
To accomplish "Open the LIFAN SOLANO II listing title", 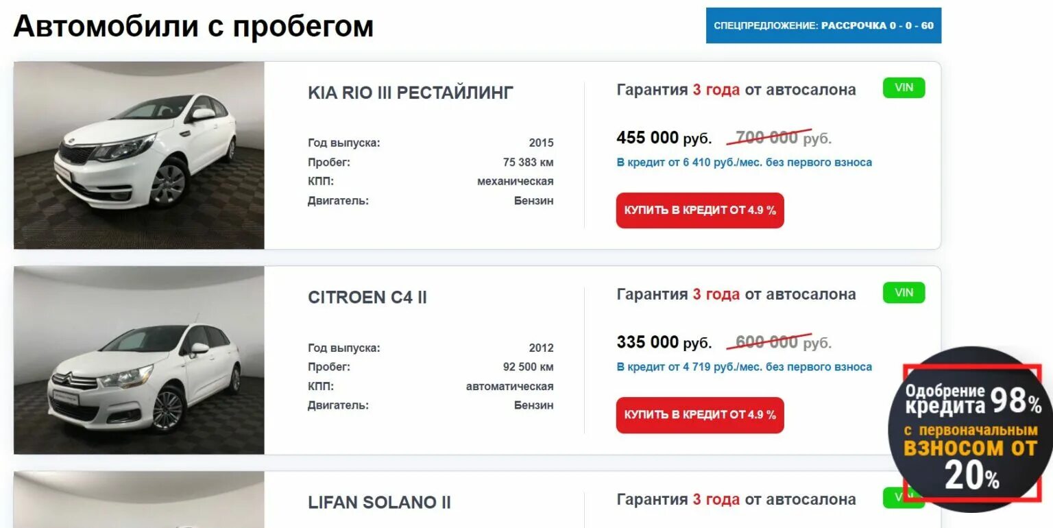I will pyautogui.click(x=379, y=502).
